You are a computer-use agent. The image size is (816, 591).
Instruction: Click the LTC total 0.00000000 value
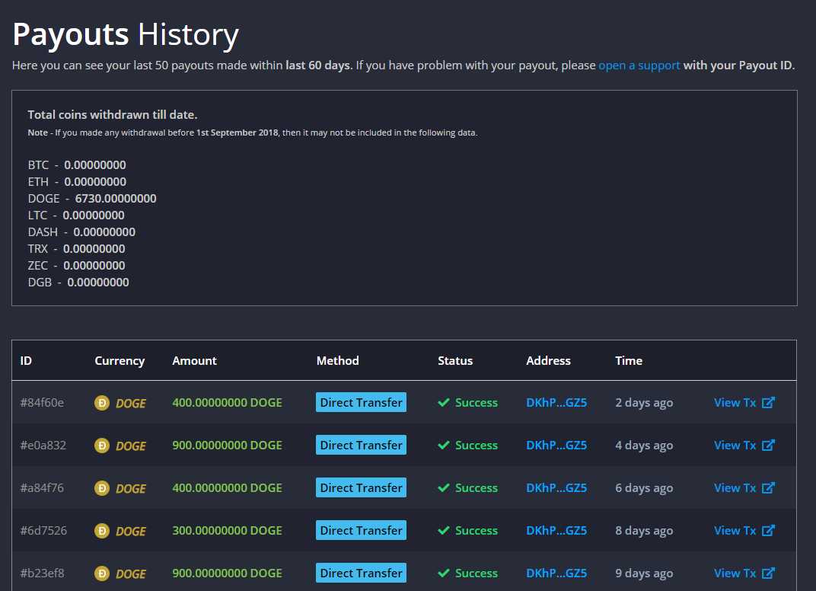click(94, 215)
